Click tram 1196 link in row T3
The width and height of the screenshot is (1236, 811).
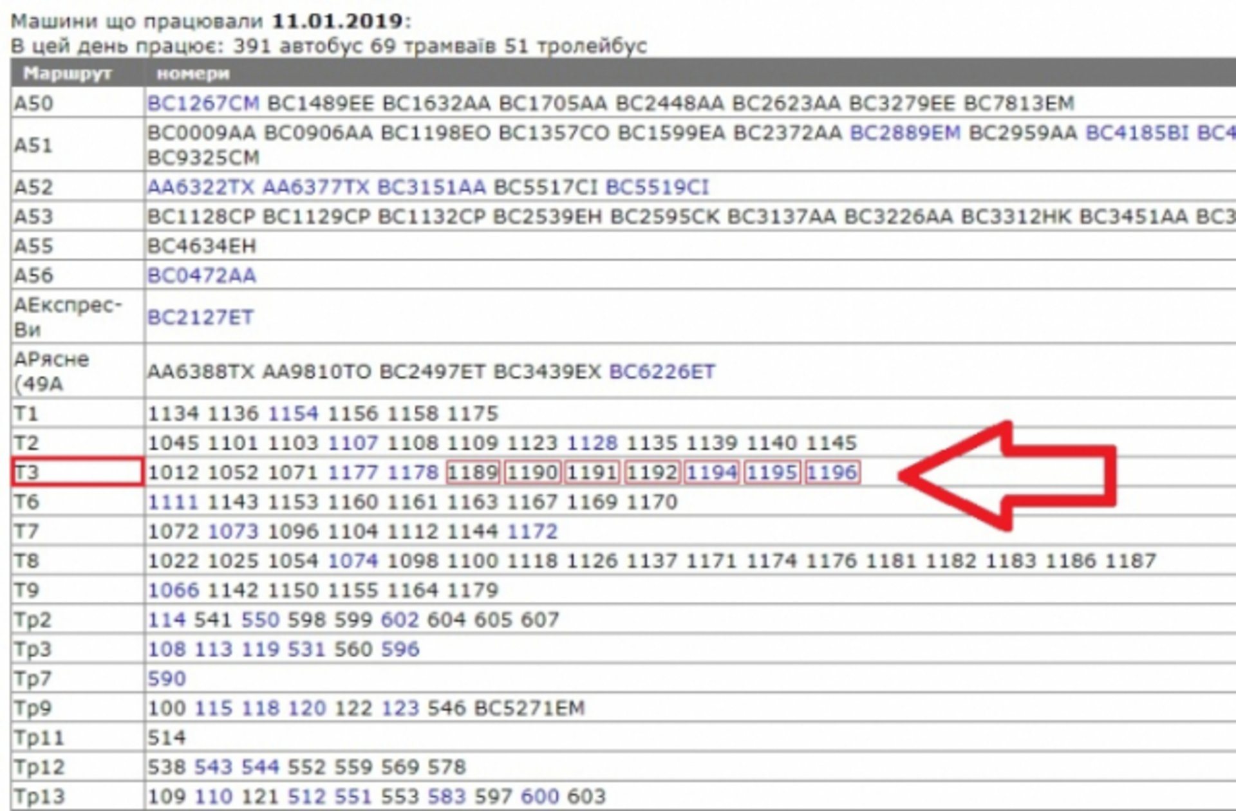(832, 472)
